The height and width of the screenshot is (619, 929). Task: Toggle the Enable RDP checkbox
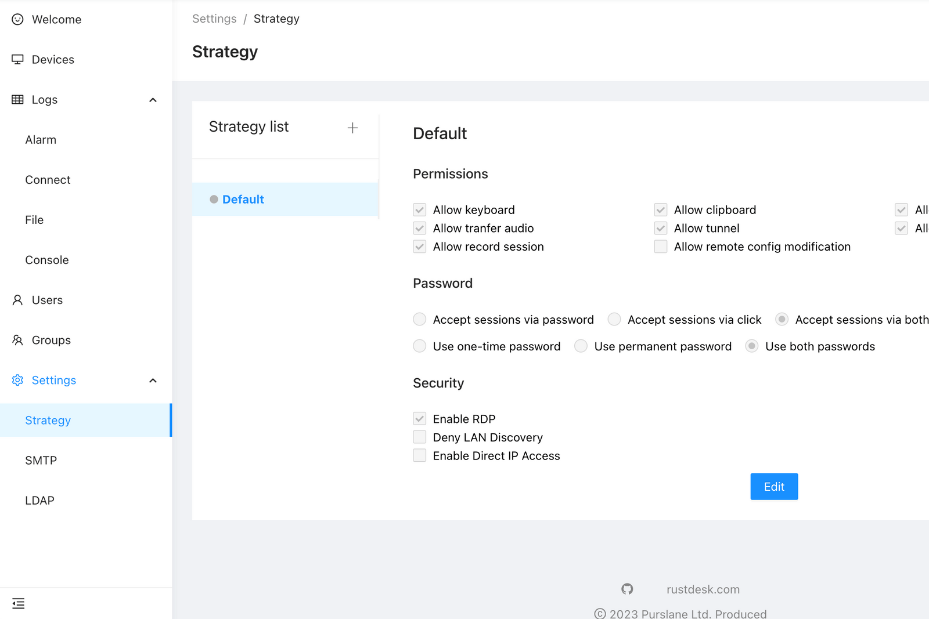[419, 419]
